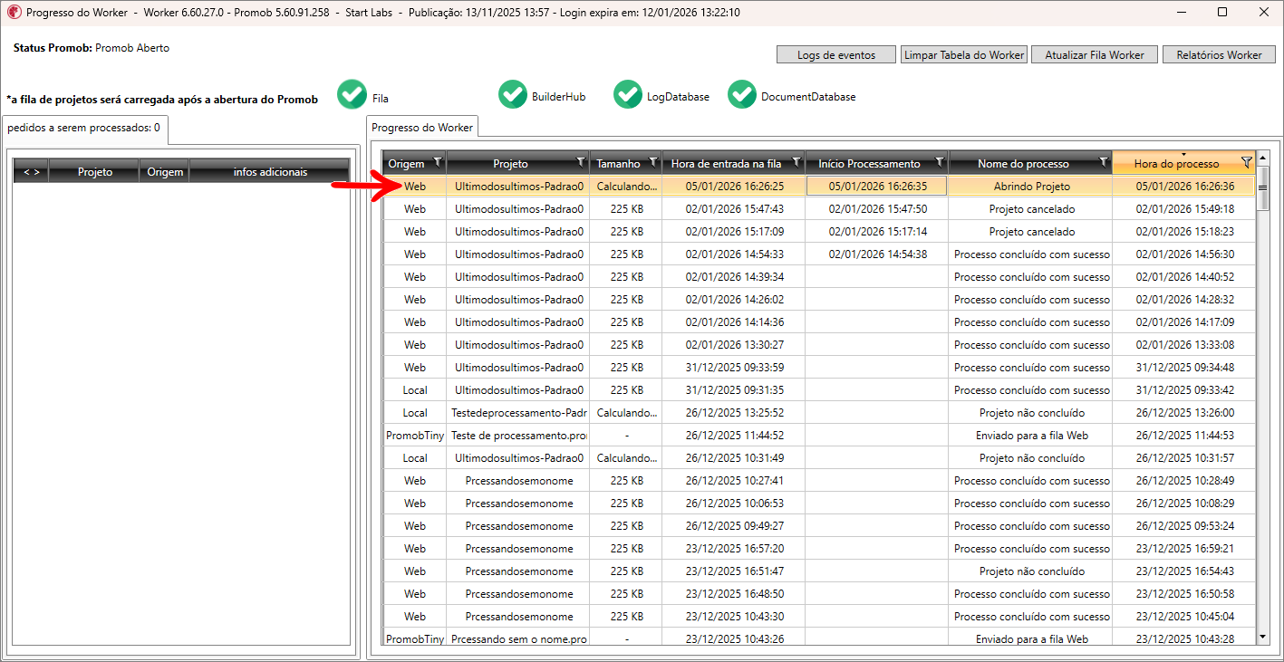The width and height of the screenshot is (1284, 662).
Task: Click the BuilderHub green check icon
Action: [x=512, y=95]
